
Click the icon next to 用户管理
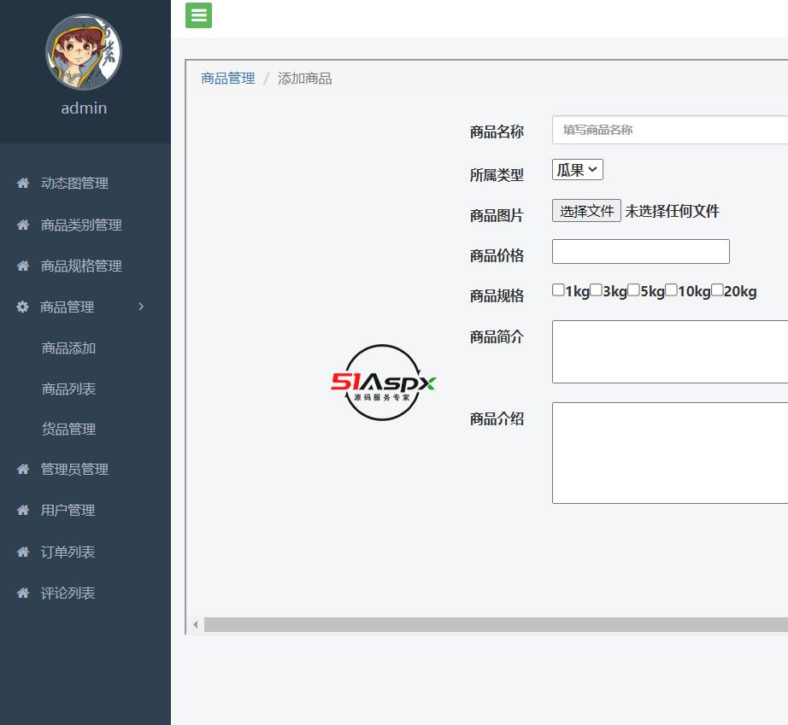click(x=23, y=510)
